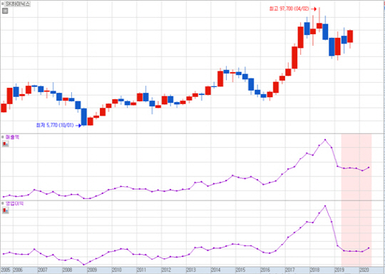The width and height of the screenshot is (385, 274).
Task: Click the last data point of the 영업이익 line
Action: [369, 248]
